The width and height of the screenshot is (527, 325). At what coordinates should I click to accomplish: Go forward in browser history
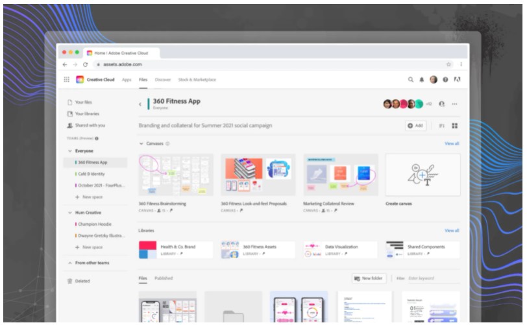click(75, 64)
